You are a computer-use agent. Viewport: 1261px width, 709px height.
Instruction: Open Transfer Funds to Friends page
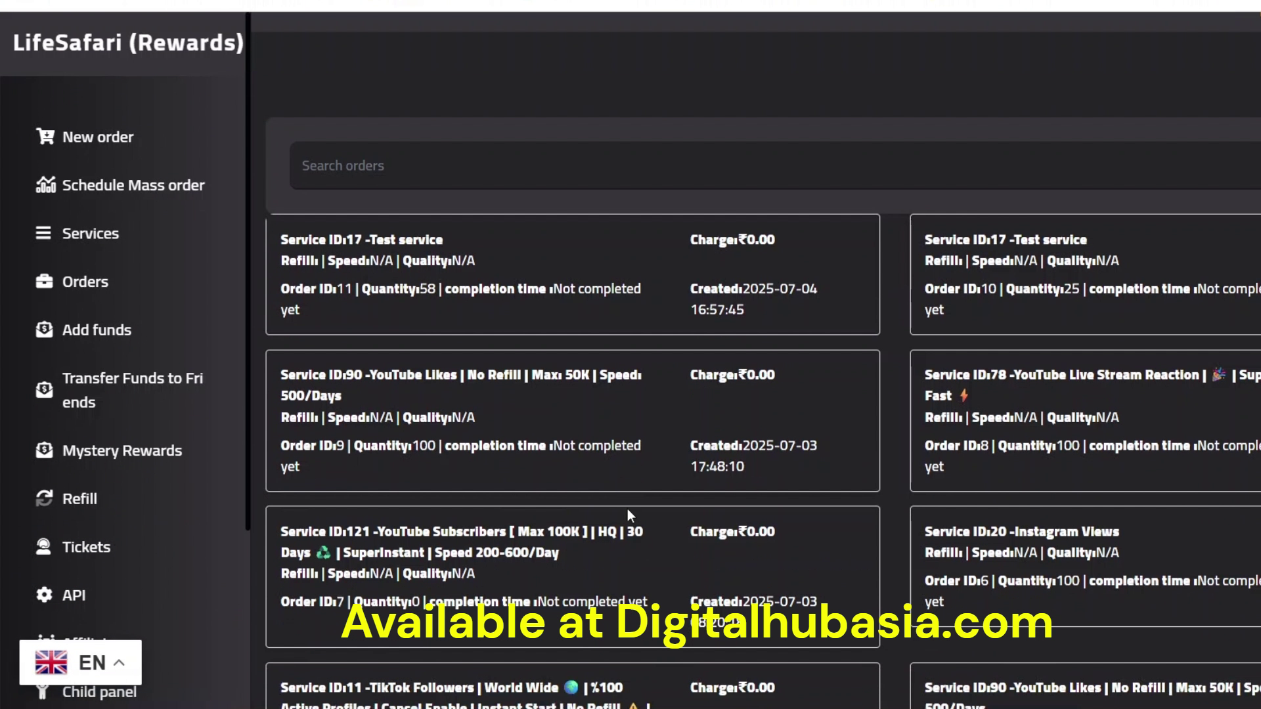coord(133,390)
